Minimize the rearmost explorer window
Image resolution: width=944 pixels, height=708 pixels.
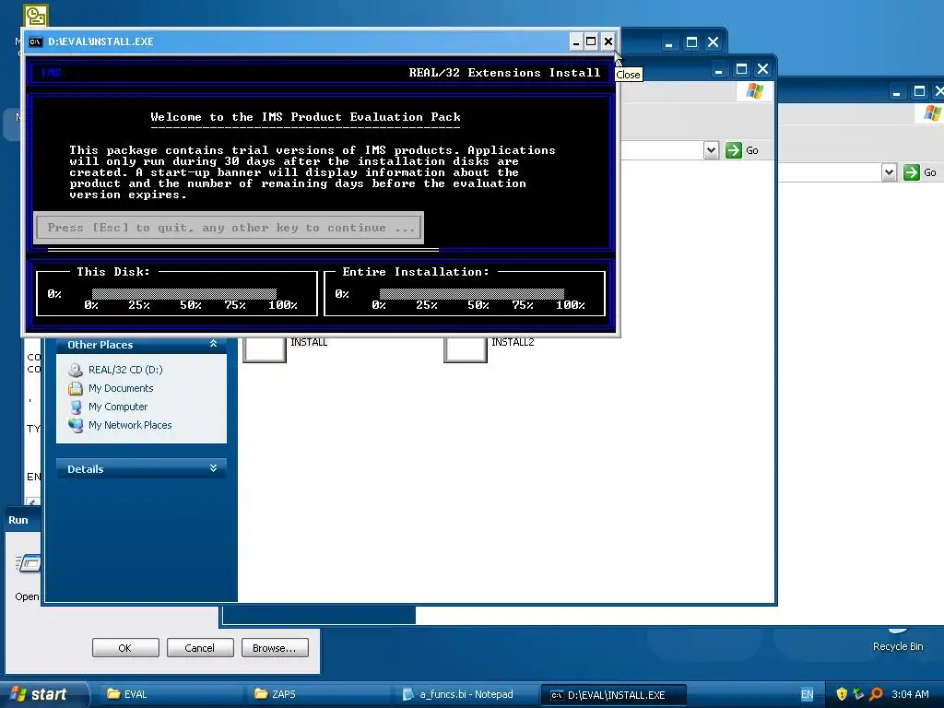pyautogui.click(x=896, y=91)
